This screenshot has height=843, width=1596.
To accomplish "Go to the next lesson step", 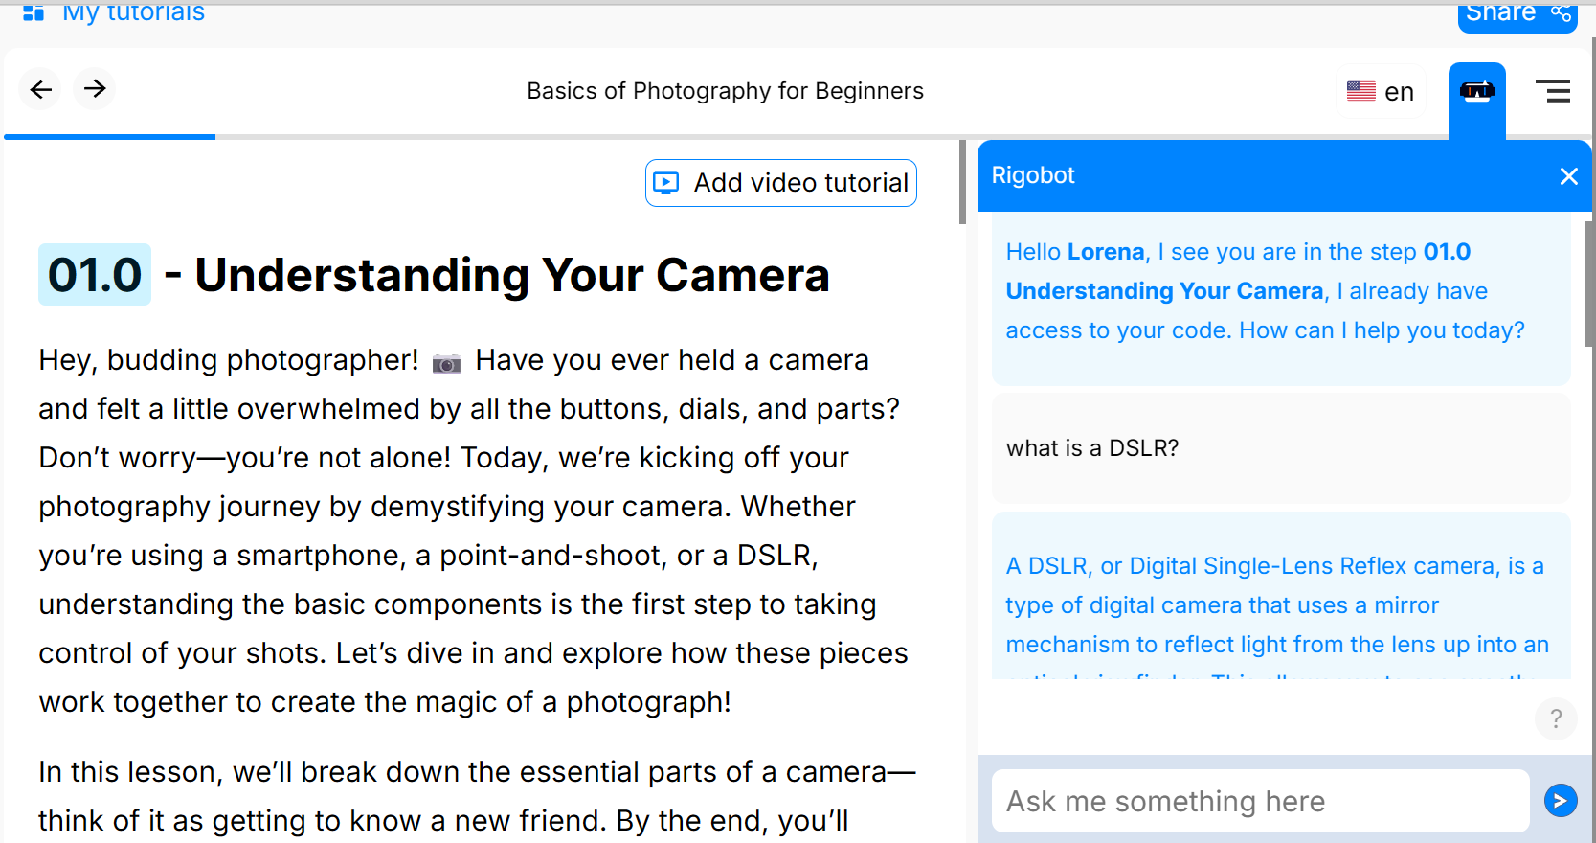I will coord(95,89).
